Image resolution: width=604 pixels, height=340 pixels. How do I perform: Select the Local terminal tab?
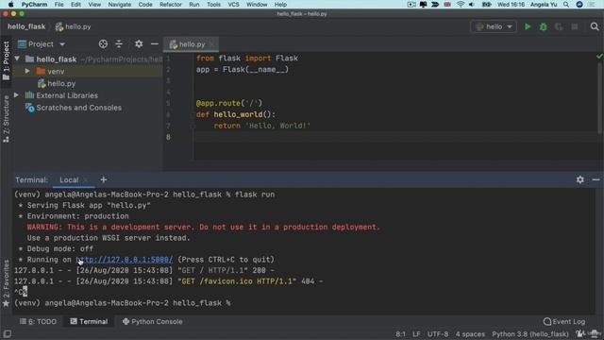coord(69,180)
